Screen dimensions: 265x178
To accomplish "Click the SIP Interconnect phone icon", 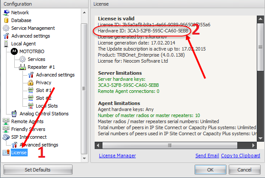I will (6, 137).
